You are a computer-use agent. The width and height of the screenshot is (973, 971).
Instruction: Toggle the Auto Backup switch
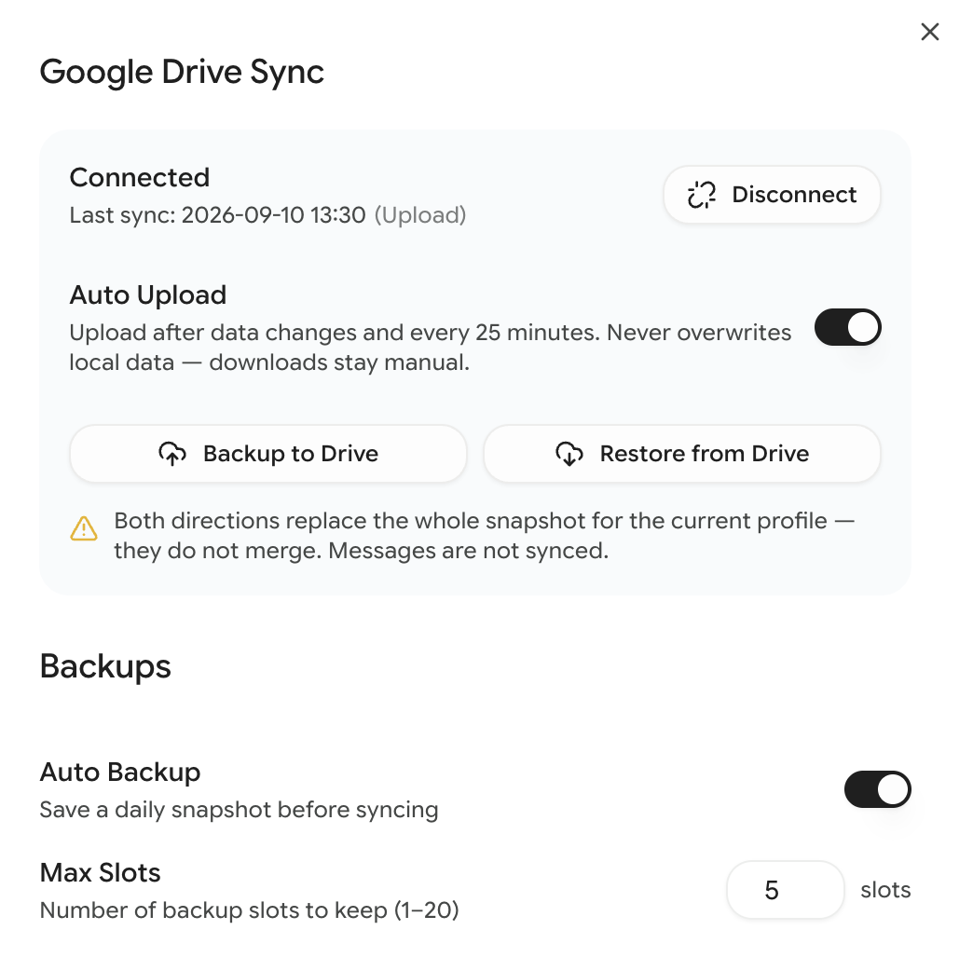[877, 789]
